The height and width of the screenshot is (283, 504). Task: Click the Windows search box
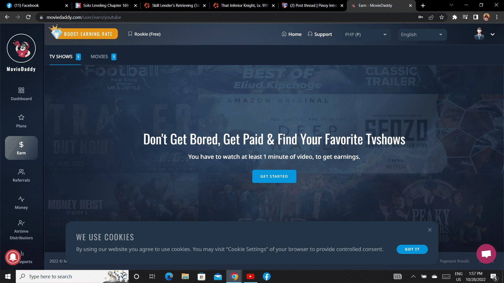pyautogui.click(x=72, y=276)
